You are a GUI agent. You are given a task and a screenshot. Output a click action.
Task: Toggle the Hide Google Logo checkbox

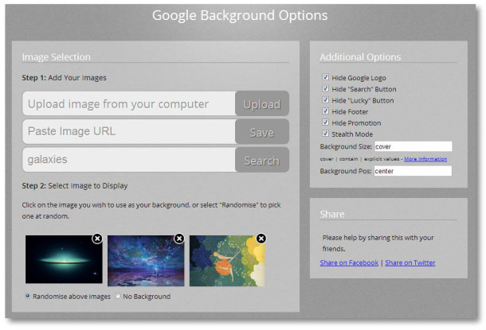coord(325,78)
